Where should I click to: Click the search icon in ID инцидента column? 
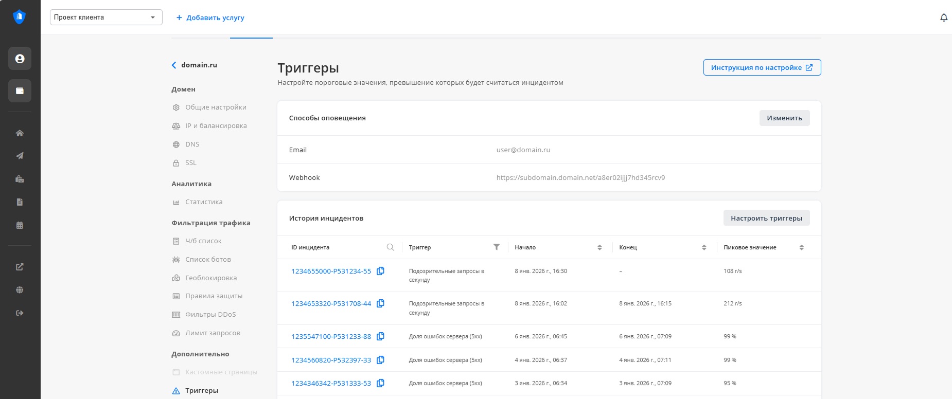pyautogui.click(x=390, y=247)
